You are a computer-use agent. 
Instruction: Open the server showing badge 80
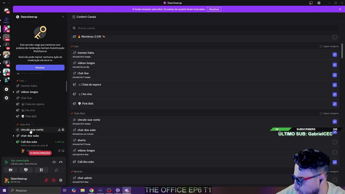pyautogui.click(x=6, y=72)
